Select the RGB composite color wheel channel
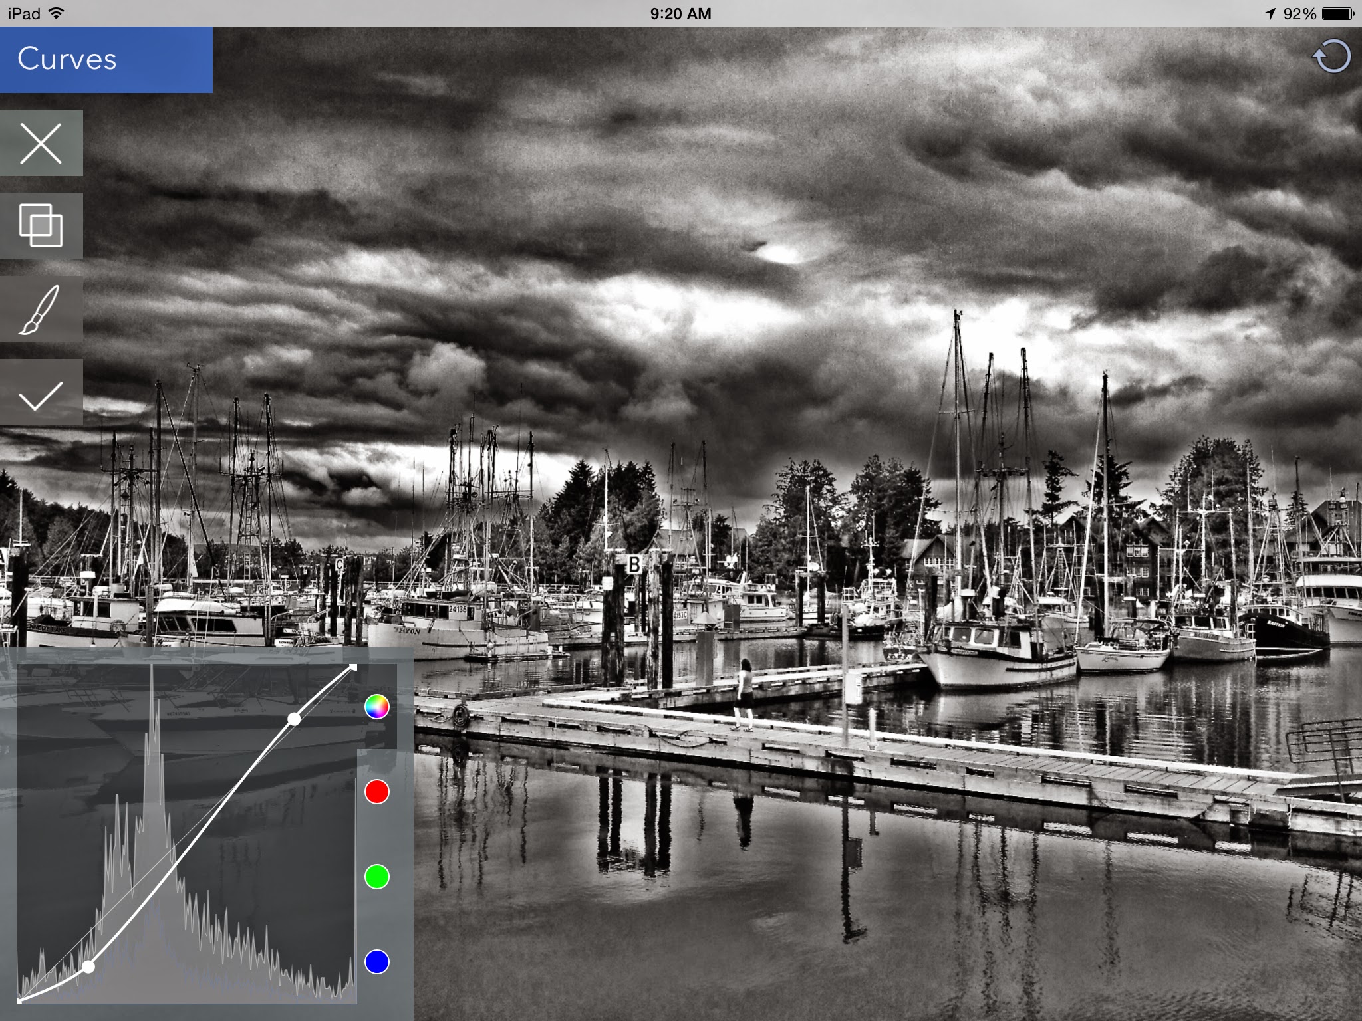Image resolution: width=1362 pixels, height=1021 pixels. 376,707
